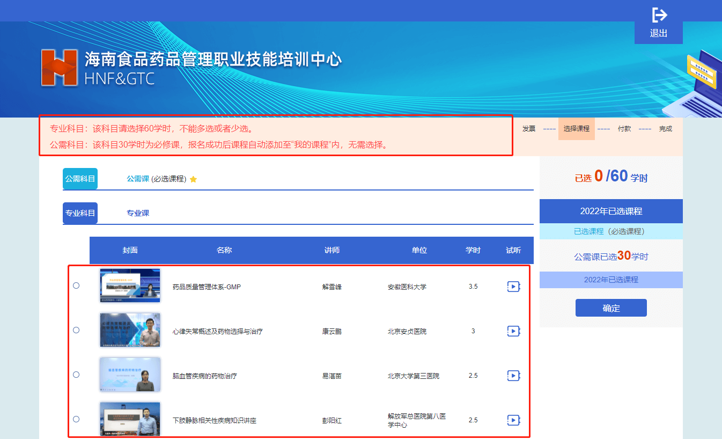722x439 pixels.
Task: Switch to the 专业科目 tab
Action: pyautogui.click(x=80, y=213)
